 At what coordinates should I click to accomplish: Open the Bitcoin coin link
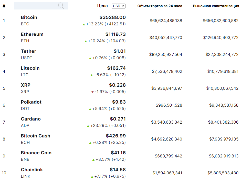pos(29,17)
